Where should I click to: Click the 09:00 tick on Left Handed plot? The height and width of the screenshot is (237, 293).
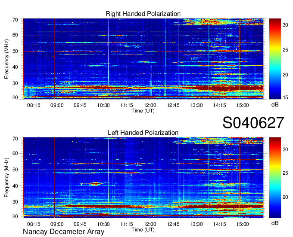tap(57, 224)
